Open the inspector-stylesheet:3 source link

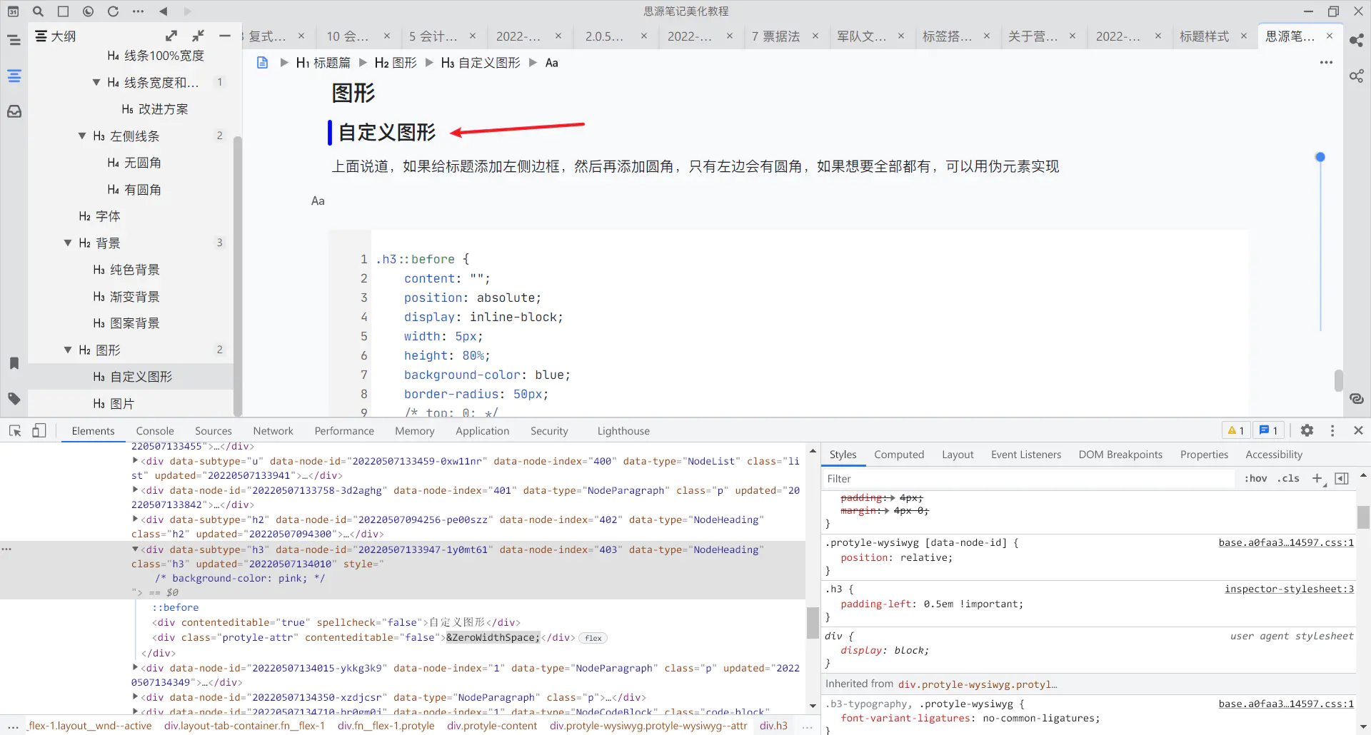tap(1288, 589)
